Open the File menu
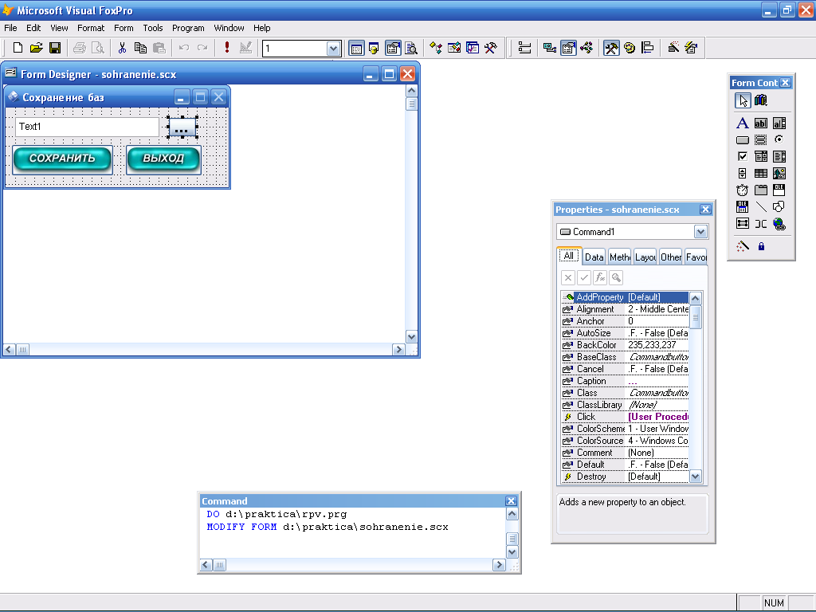The height and width of the screenshot is (612, 816). (10, 28)
